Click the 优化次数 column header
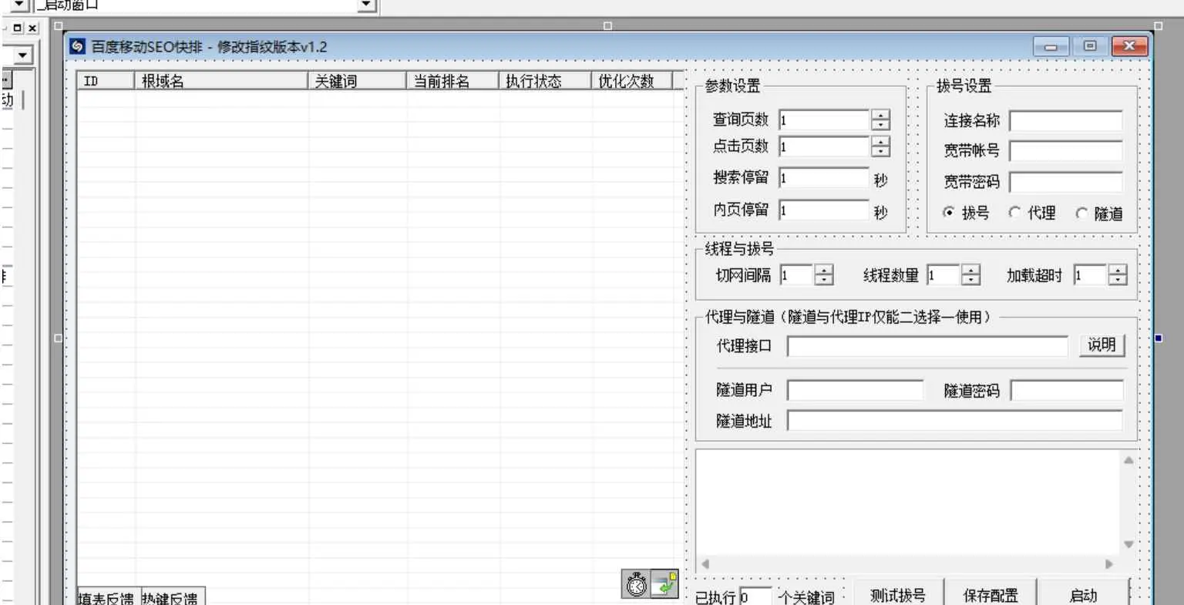1184x605 pixels. [632, 81]
